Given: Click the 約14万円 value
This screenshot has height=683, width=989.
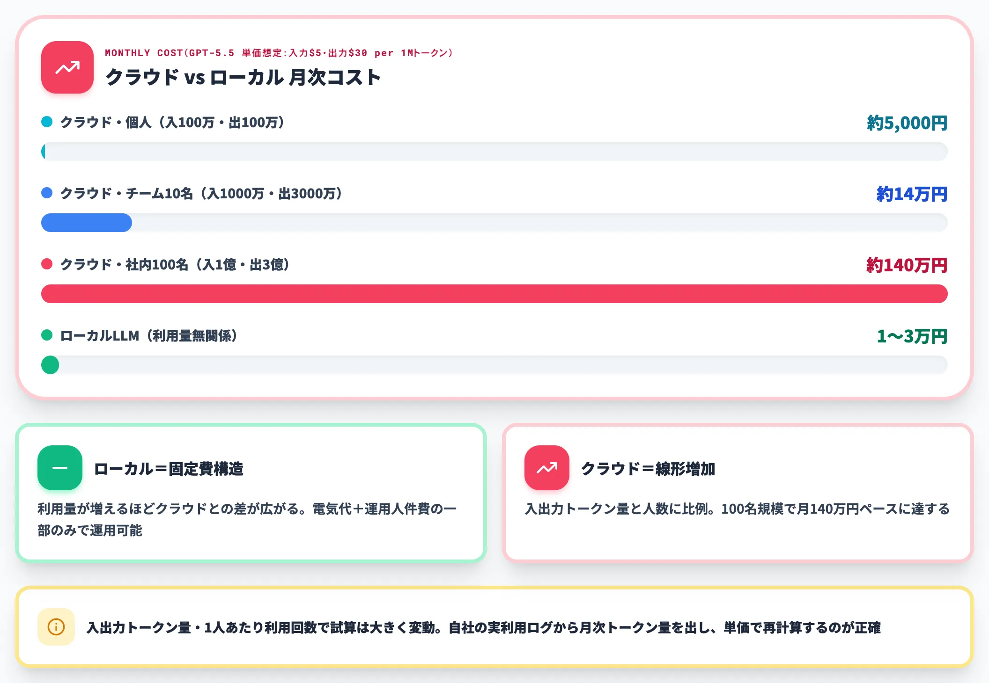Looking at the screenshot, I should point(912,194).
